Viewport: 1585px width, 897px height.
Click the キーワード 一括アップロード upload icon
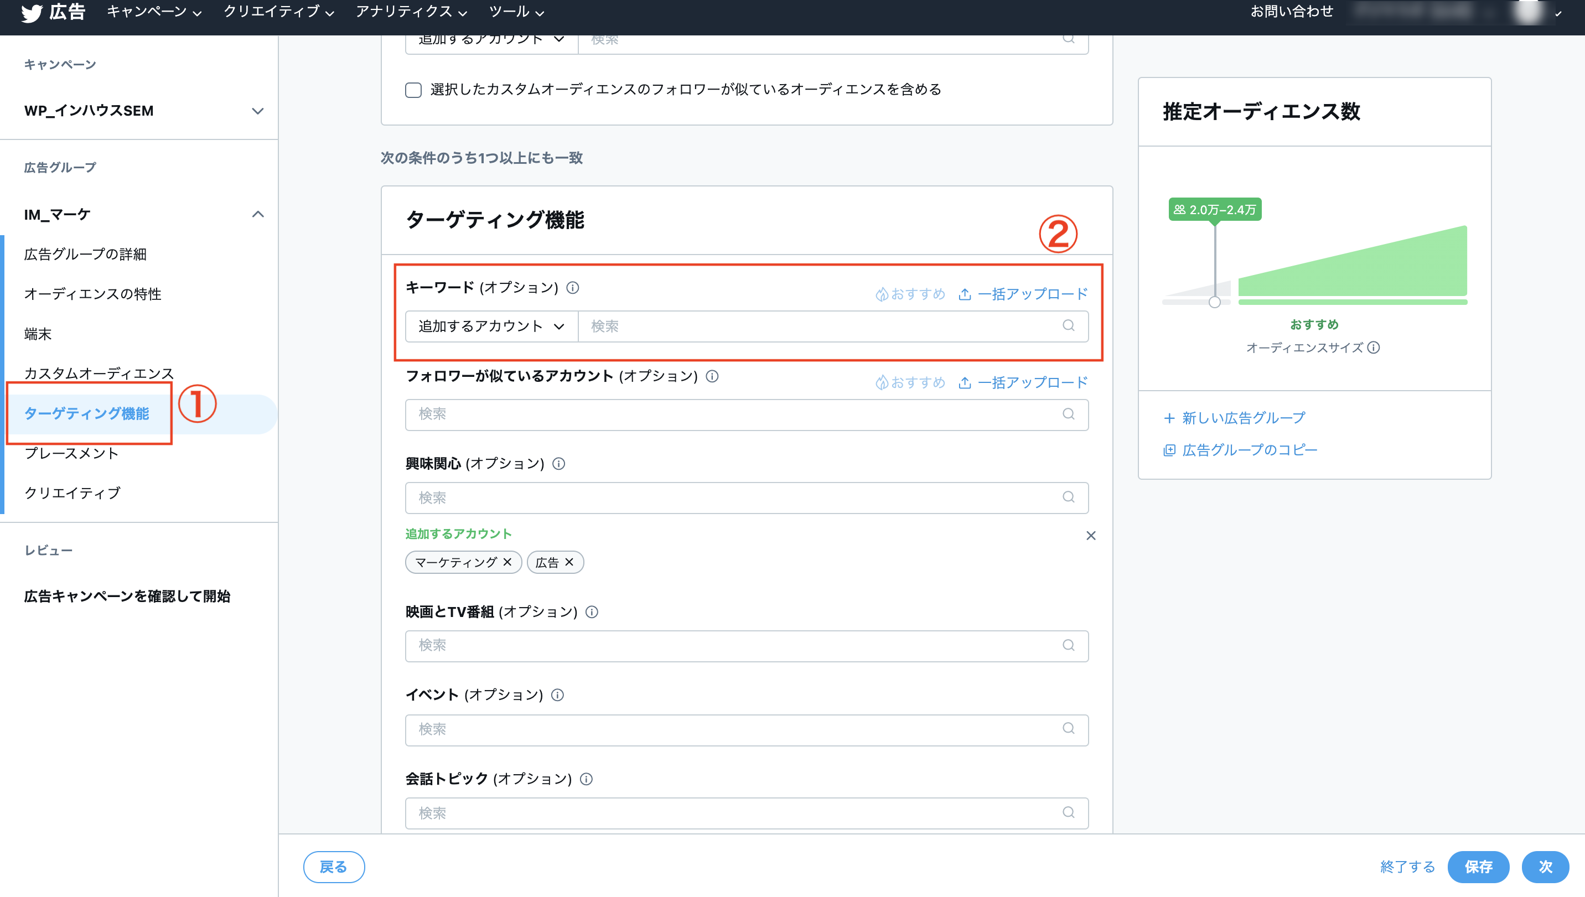pyautogui.click(x=965, y=294)
